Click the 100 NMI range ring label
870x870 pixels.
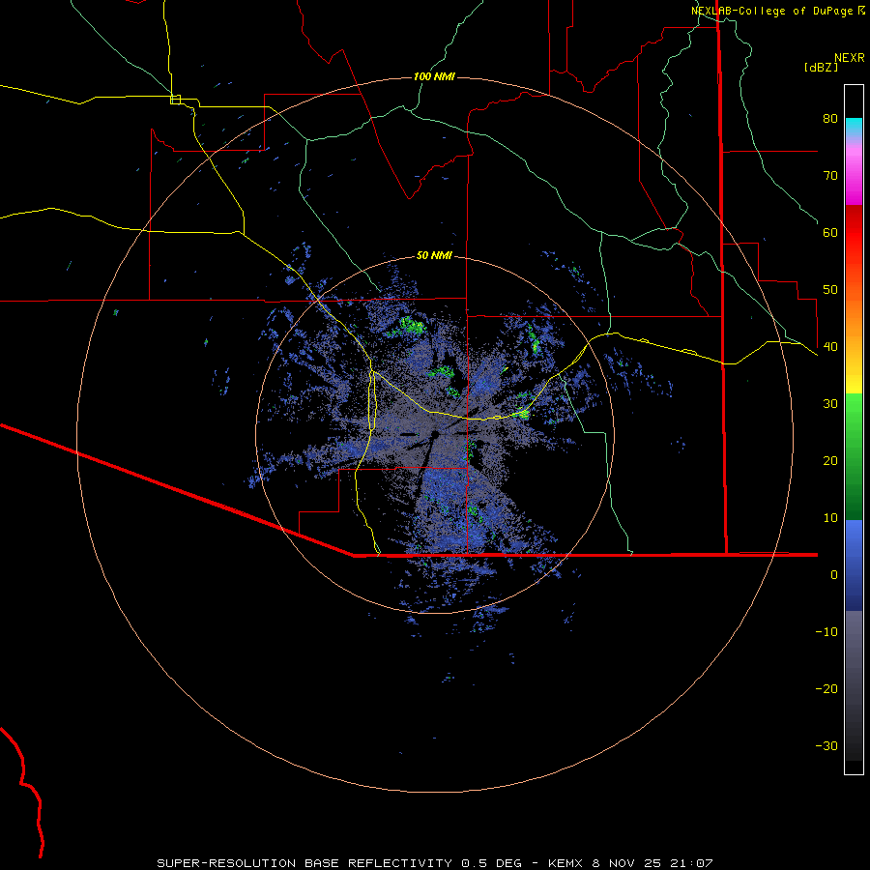pos(434,76)
